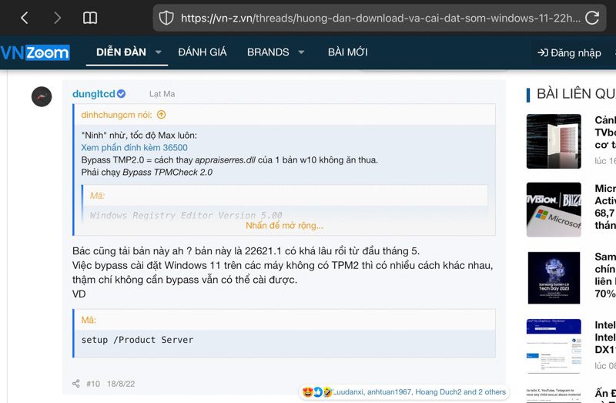The height and width of the screenshot is (403, 616).
Task: Click the setup /Product Server code text
Action: (x=137, y=340)
